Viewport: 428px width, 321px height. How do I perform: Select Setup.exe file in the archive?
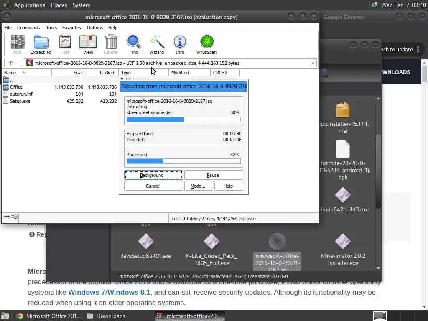20,101
